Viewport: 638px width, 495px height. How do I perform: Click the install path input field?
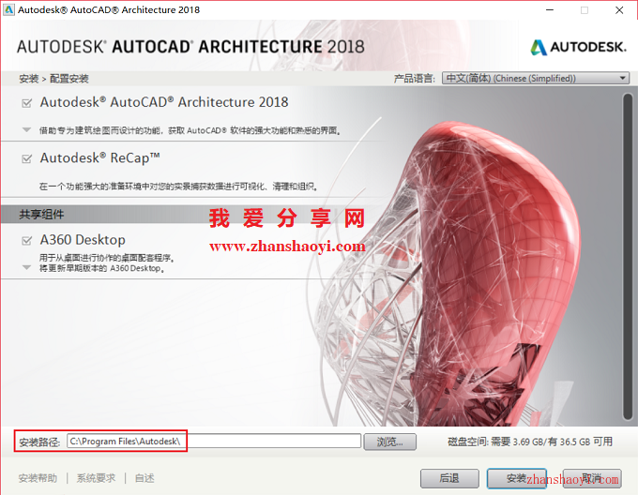[x=214, y=442]
